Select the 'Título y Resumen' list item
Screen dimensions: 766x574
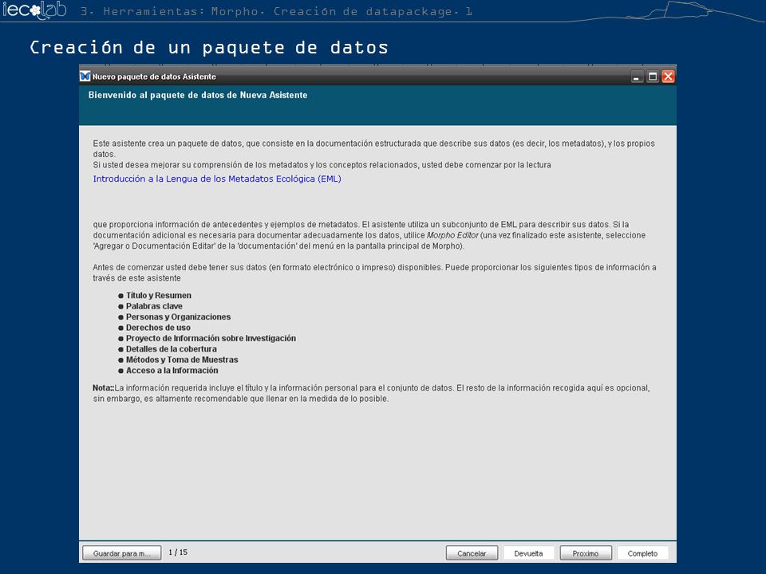(159, 295)
